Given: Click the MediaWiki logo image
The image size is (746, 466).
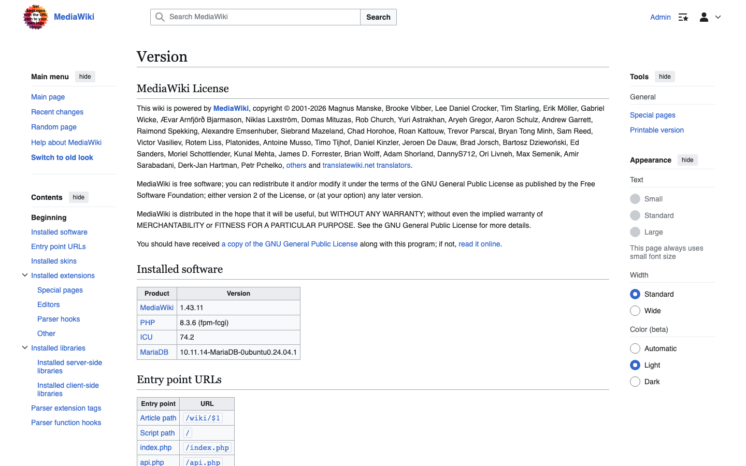Looking at the screenshot, I should tap(35, 17).
